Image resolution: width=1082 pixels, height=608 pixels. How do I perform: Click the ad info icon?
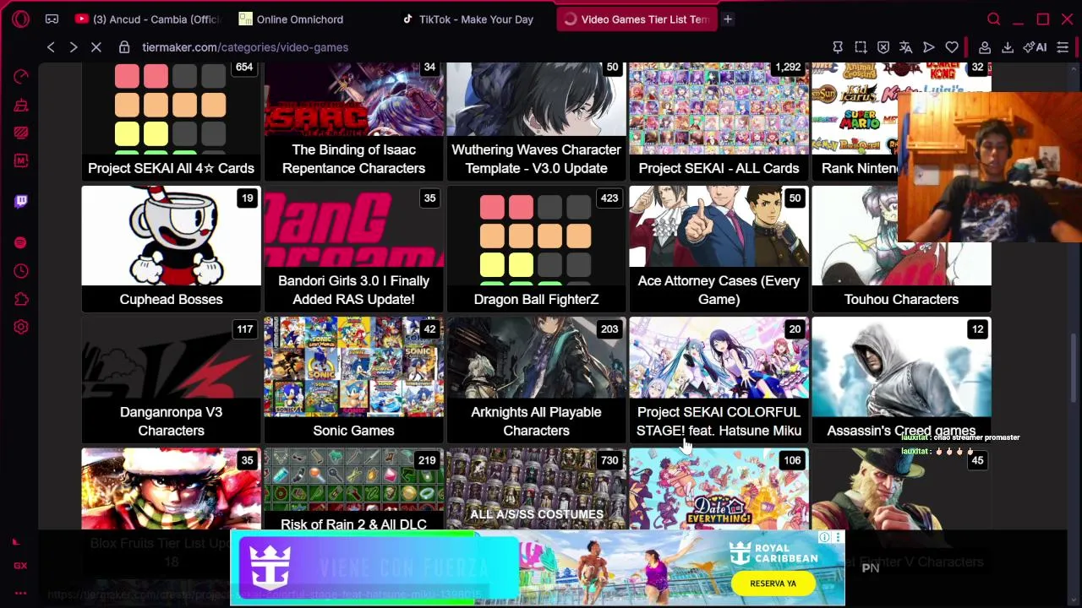824,538
